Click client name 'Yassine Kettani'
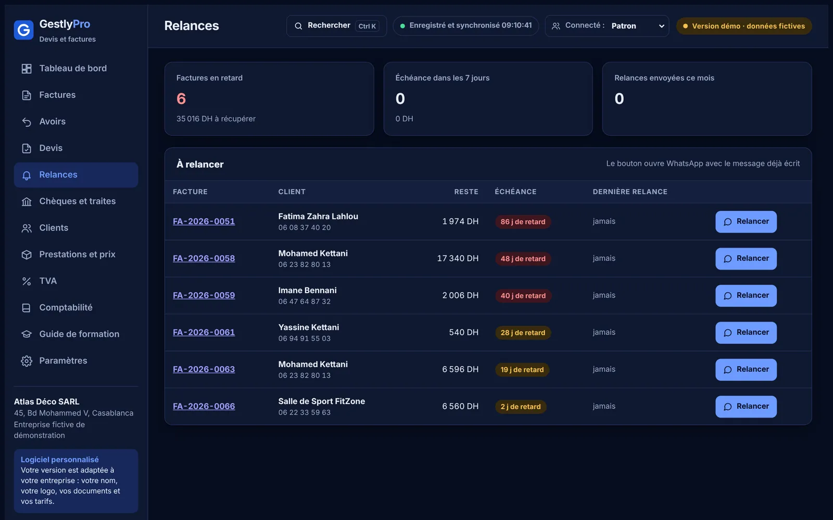This screenshot has width=833, height=520. pos(308,327)
